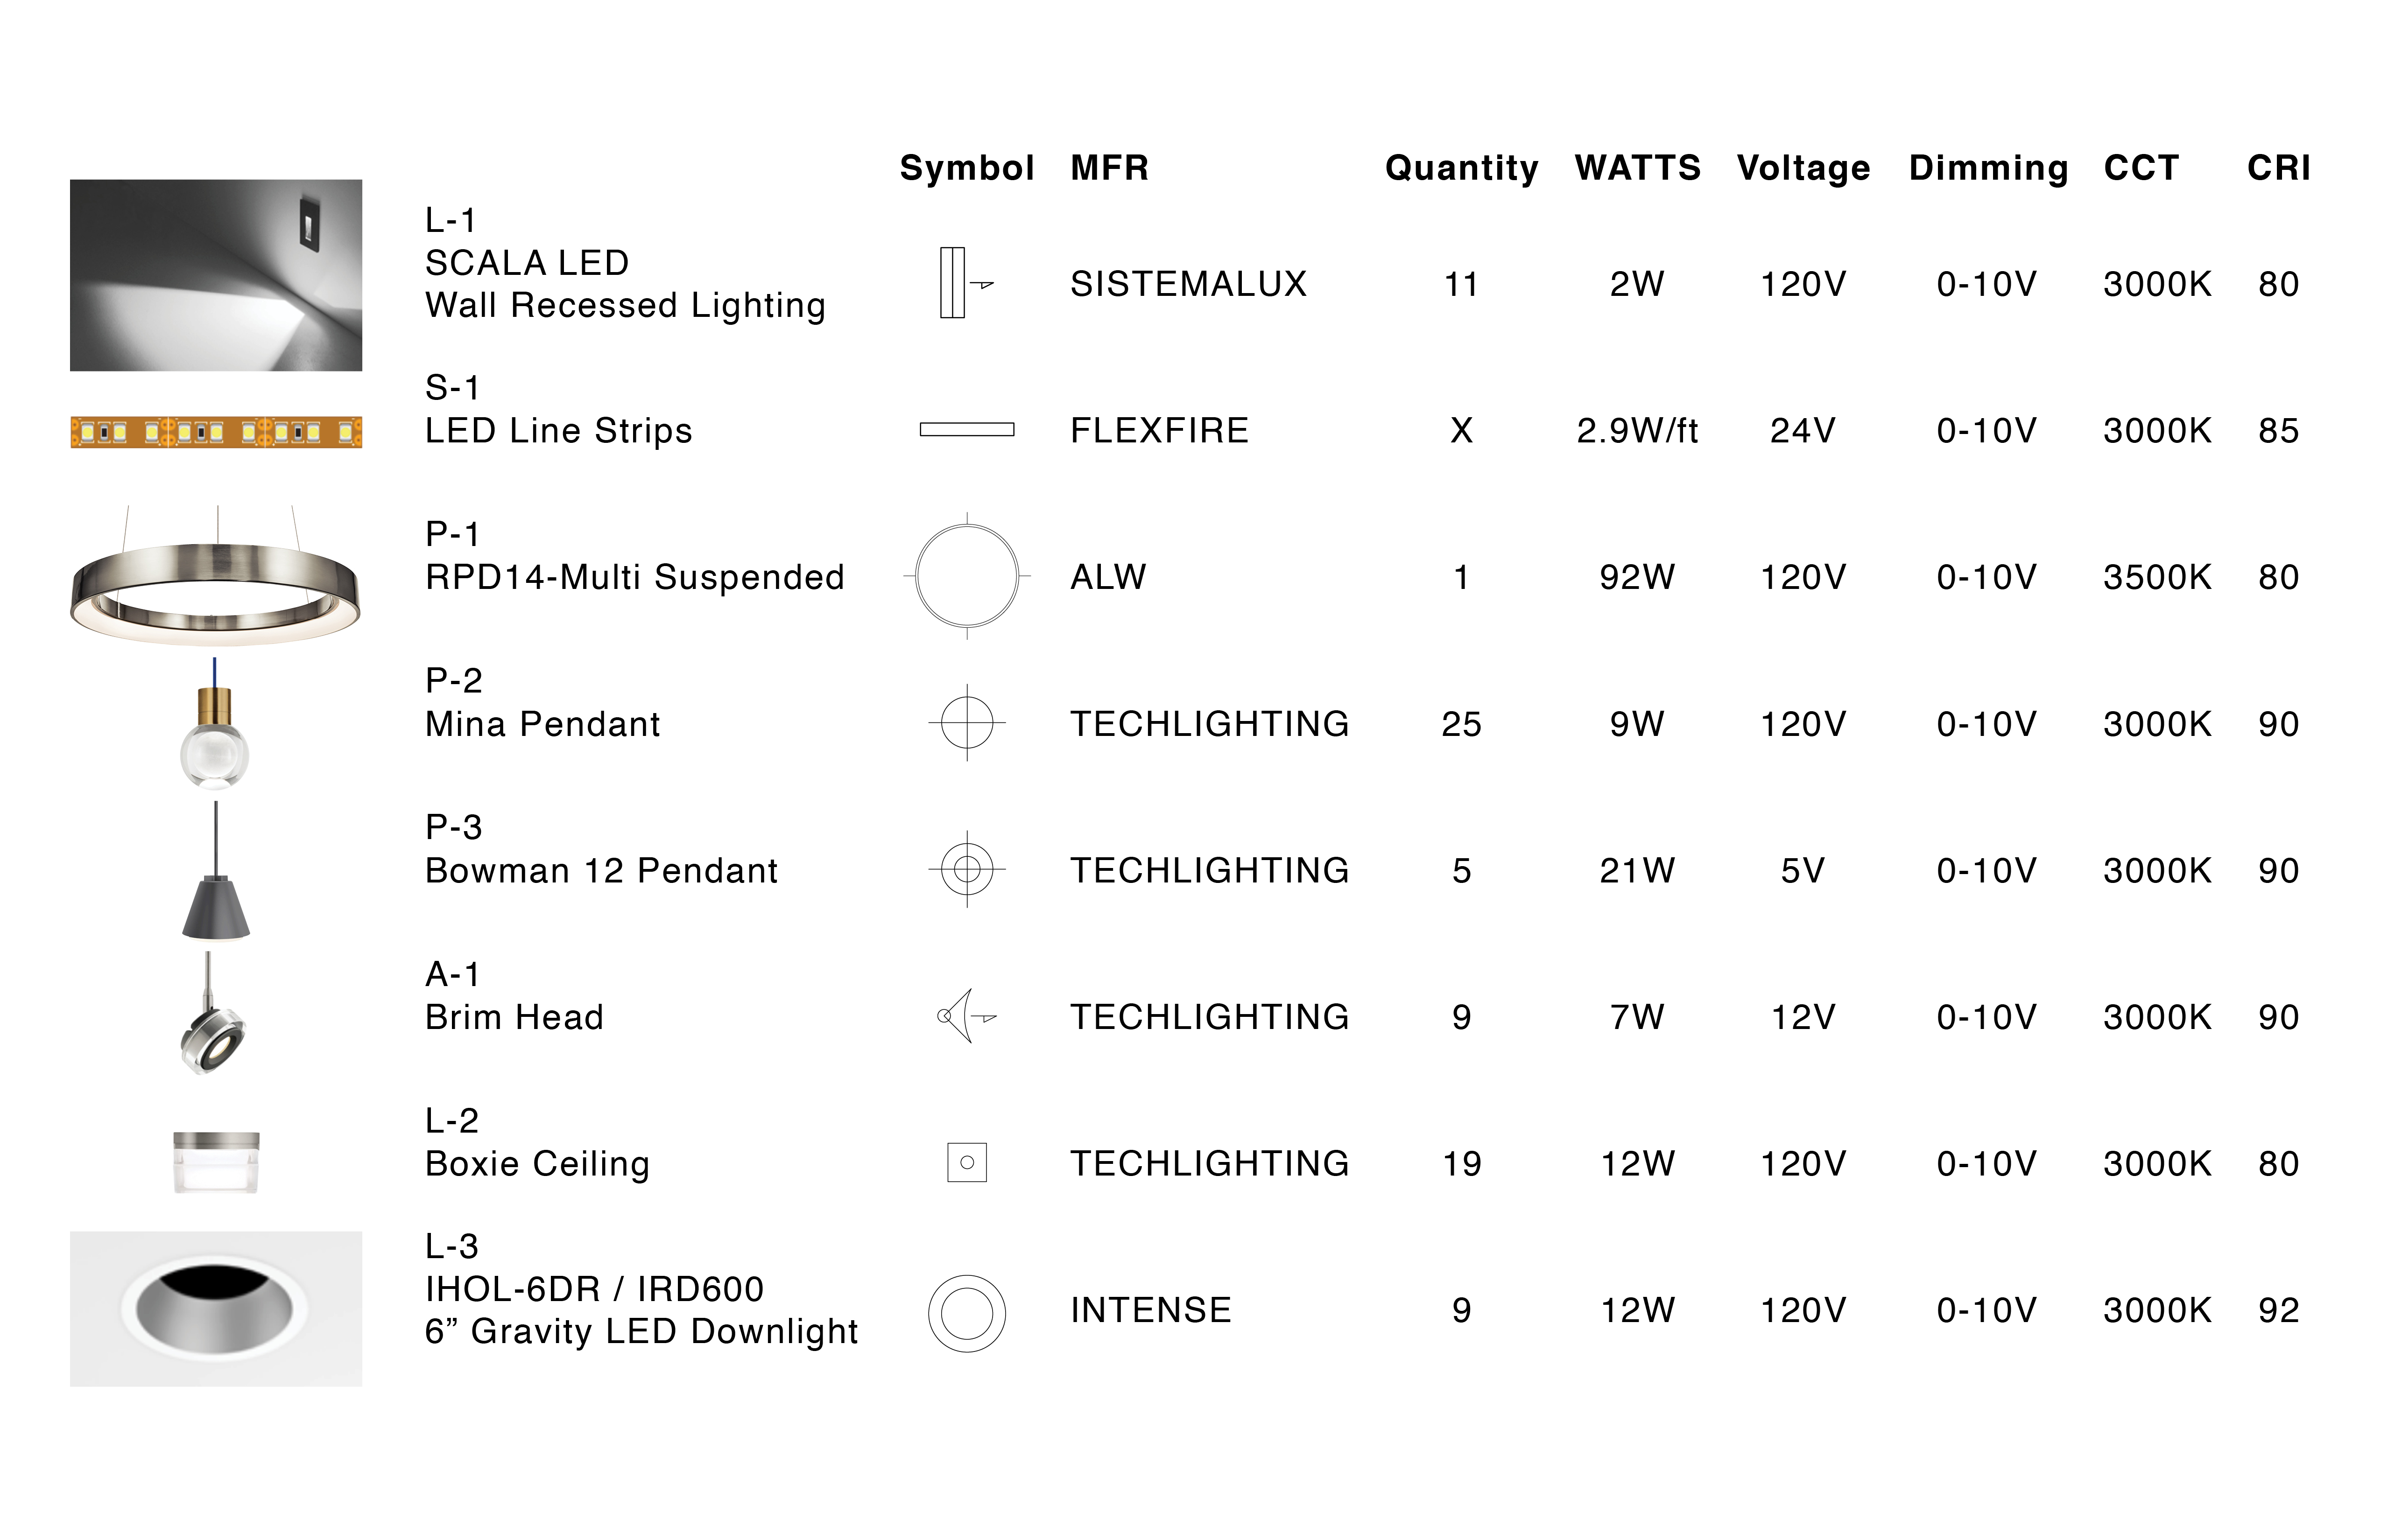Select the LED Line Strips rectangle symbol
2381x1540 pixels.
pyautogui.click(x=966, y=430)
